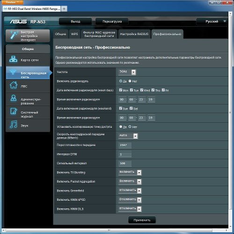Switch to the Настройка RADIUS tab
Image resolution: width=234 pixels, height=234 pixels.
tap(134, 34)
